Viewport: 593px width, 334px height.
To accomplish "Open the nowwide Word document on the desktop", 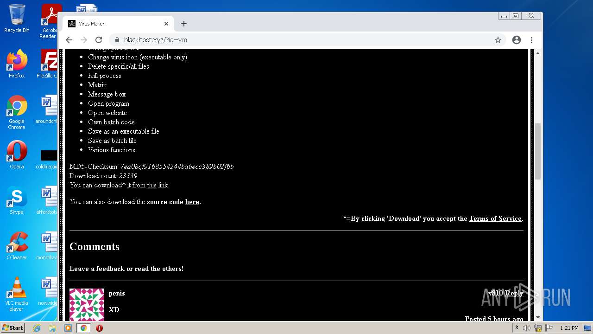I will tap(48, 291).
